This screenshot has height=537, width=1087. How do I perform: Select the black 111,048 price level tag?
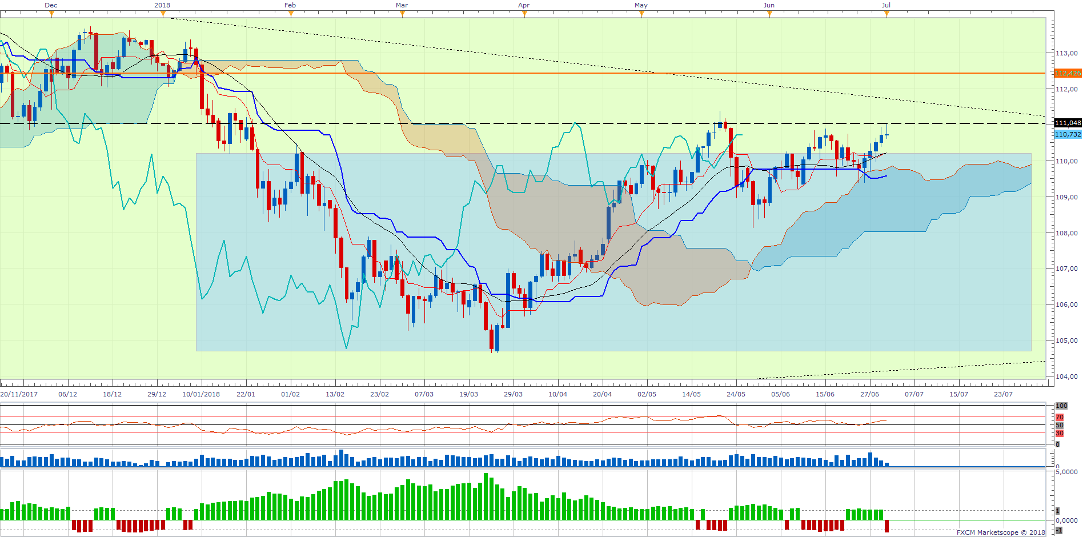tap(1068, 123)
